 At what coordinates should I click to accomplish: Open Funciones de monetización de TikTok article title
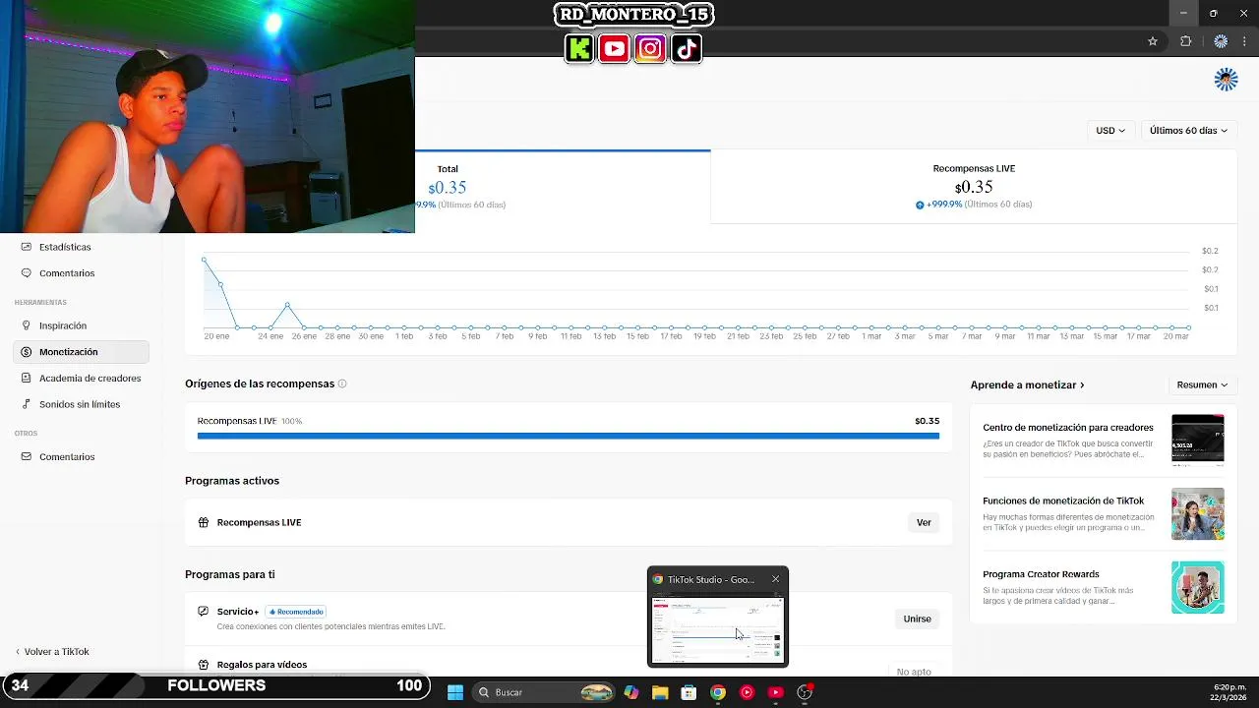tap(1063, 501)
